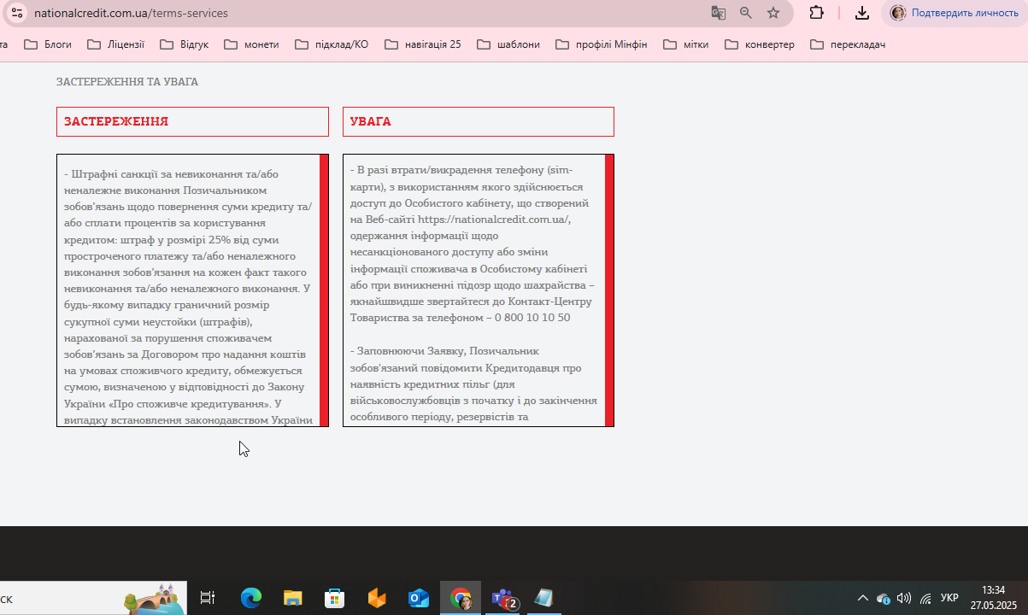Open the підклад/КО bookmarks folder
Image resolution: width=1028 pixels, height=615 pixels.
(332, 44)
